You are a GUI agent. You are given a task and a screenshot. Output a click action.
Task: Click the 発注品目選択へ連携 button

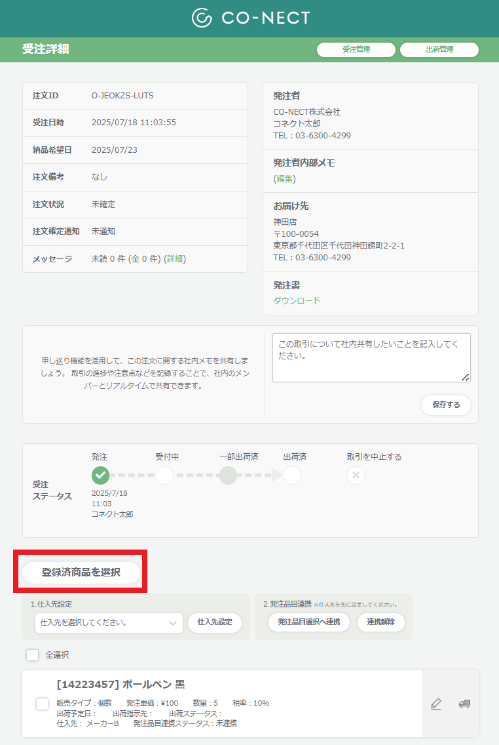pyautogui.click(x=309, y=622)
